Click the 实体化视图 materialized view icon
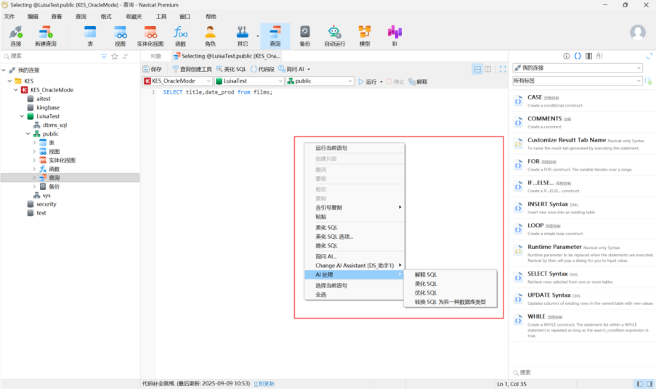The width and height of the screenshot is (656, 389). click(150, 36)
